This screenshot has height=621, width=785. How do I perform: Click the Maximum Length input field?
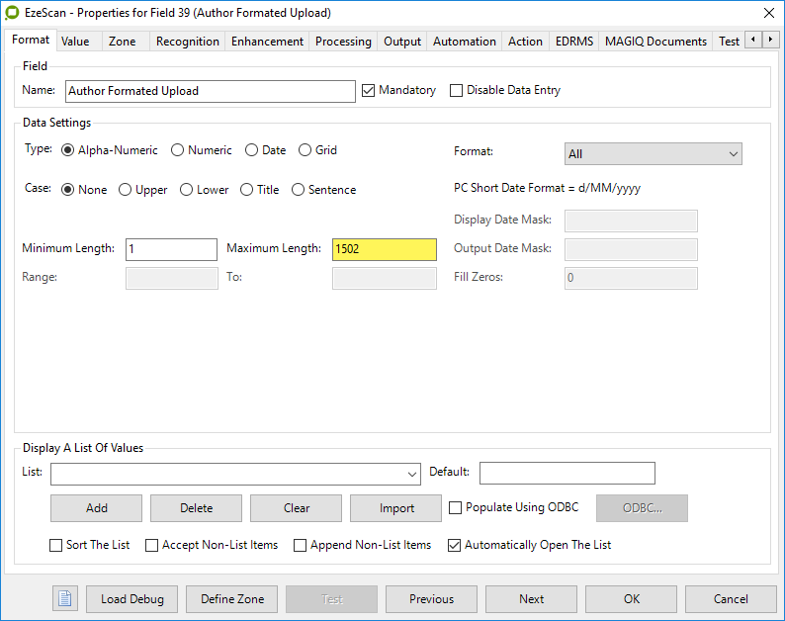(384, 249)
